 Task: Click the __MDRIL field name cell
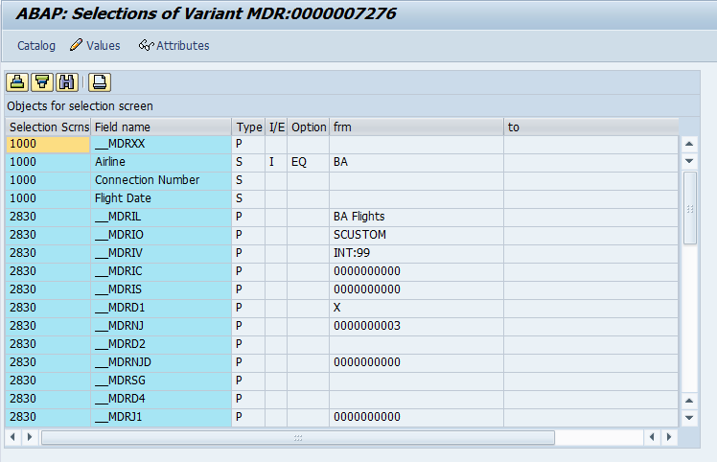pyautogui.click(x=161, y=217)
